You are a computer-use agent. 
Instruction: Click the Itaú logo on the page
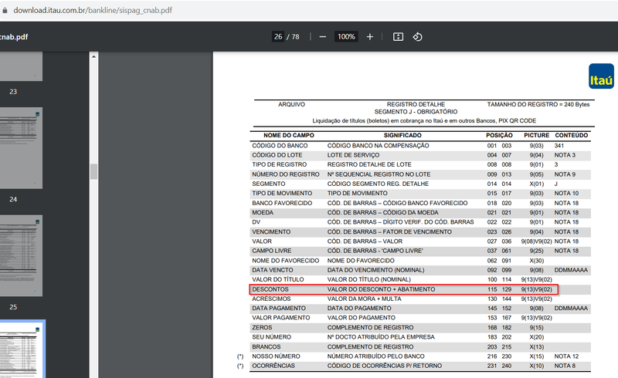click(x=602, y=76)
